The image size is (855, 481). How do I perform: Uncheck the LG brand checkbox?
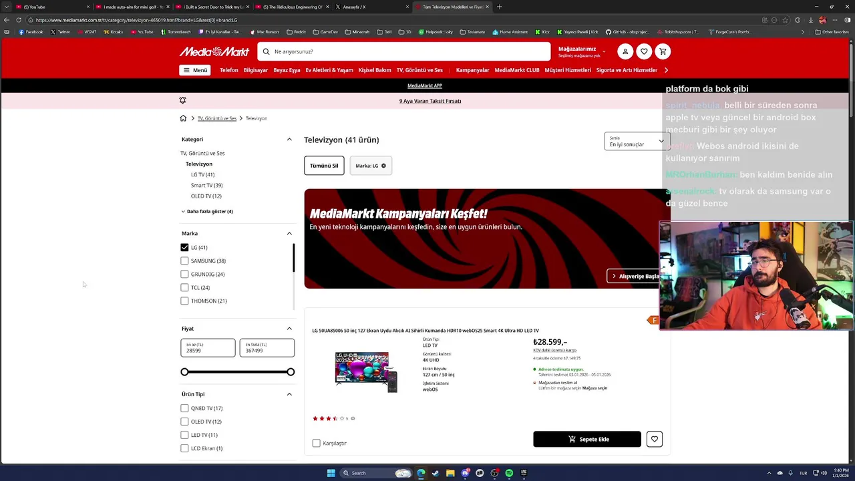tap(184, 247)
